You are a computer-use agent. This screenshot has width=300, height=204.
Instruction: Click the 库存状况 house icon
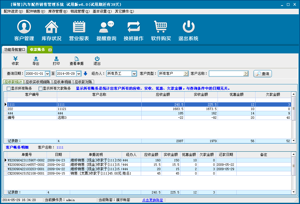tap(51, 27)
